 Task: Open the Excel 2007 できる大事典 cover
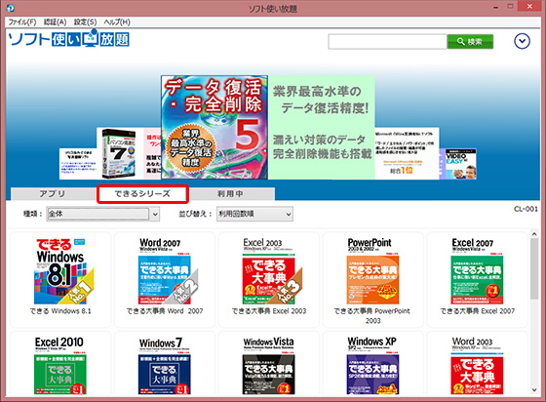477,271
